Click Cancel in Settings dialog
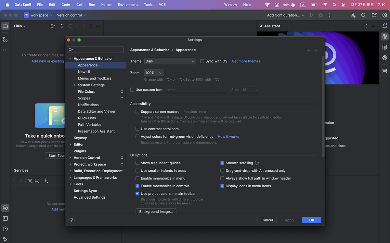This screenshot has height=243, width=390. click(267, 220)
